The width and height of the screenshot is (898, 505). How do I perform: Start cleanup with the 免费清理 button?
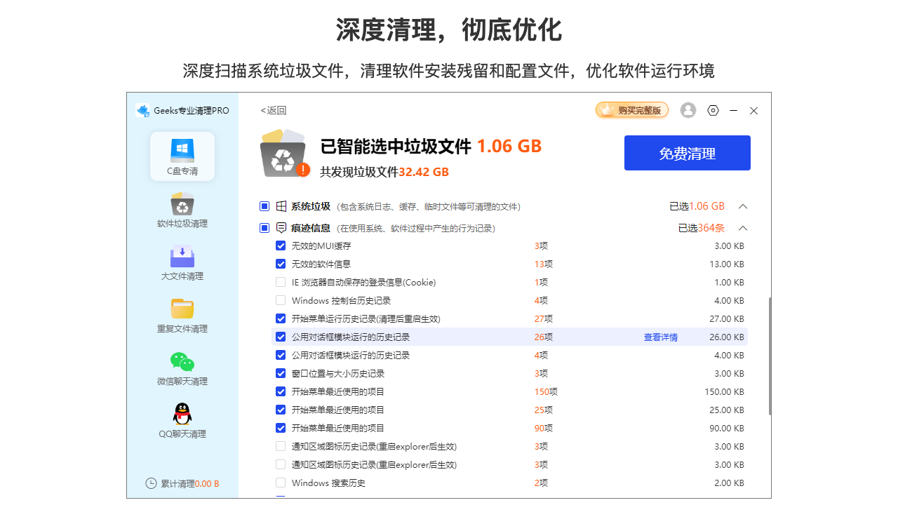coord(688,153)
